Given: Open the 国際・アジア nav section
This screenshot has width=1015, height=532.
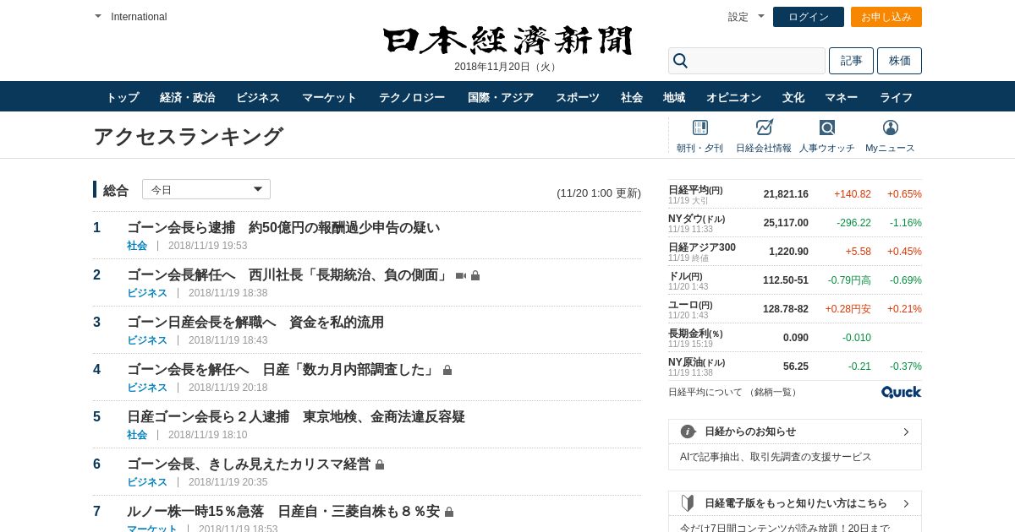Looking at the screenshot, I should point(501,97).
